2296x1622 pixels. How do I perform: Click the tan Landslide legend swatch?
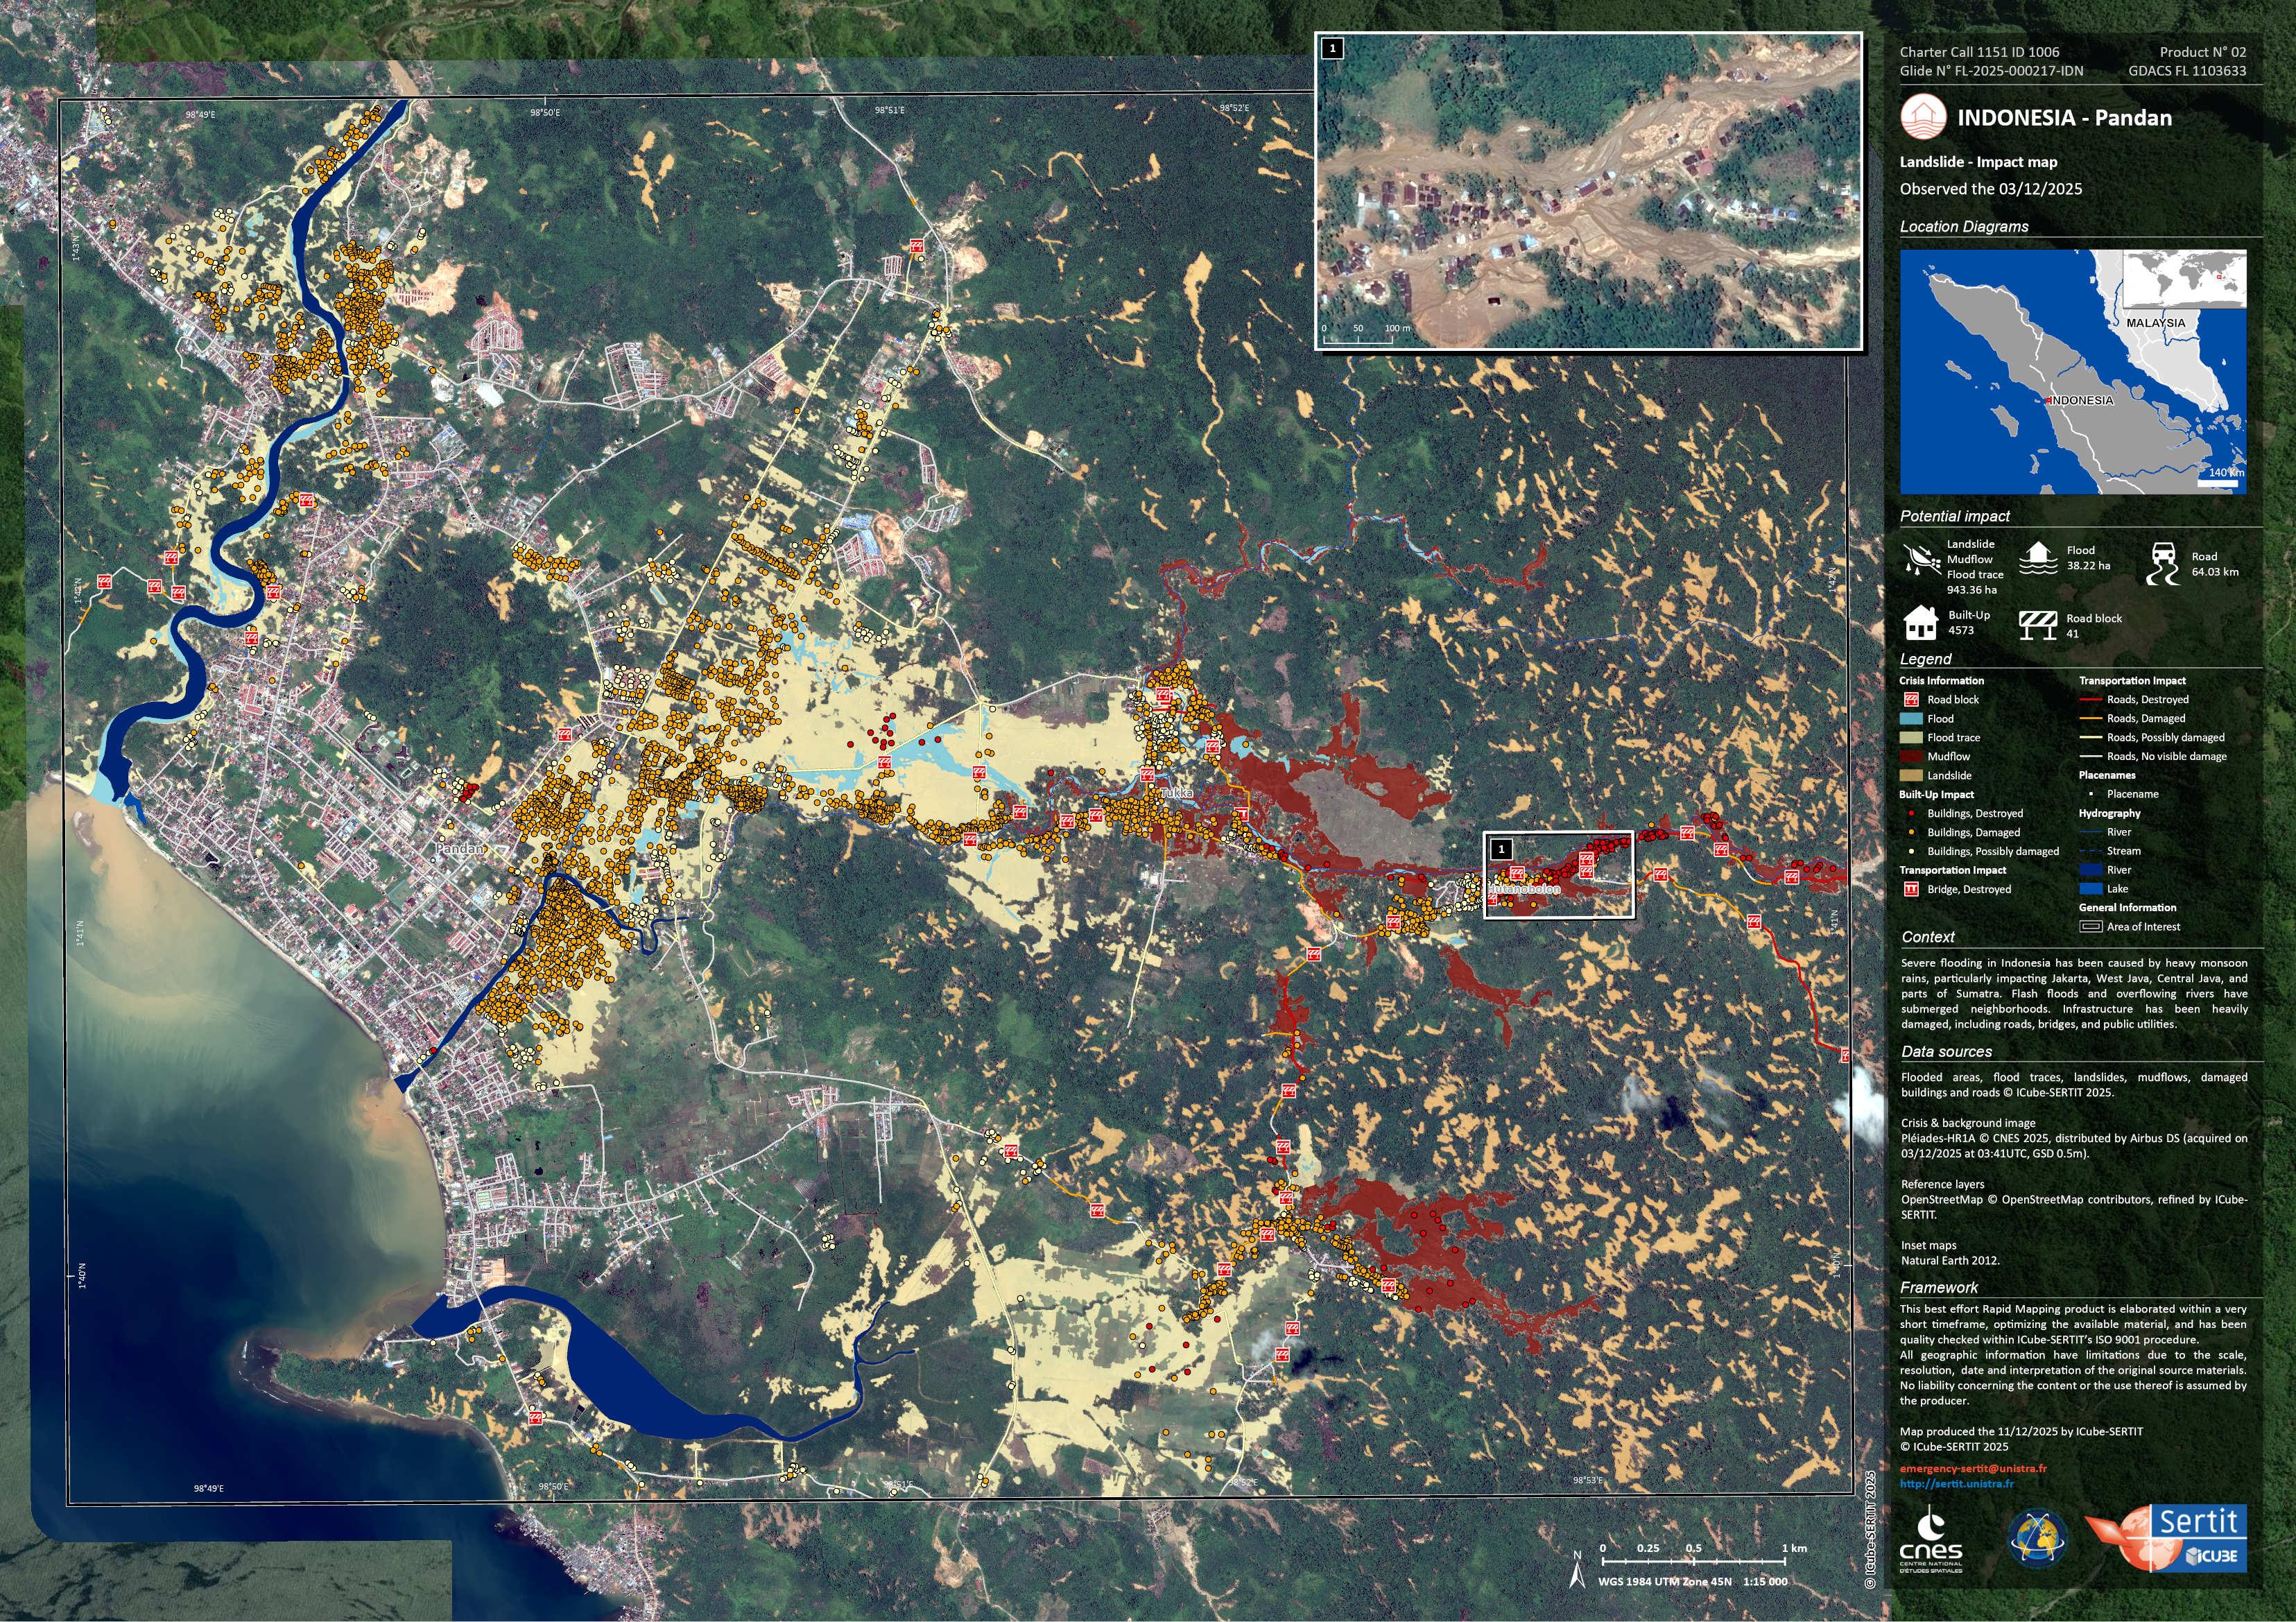[1911, 776]
